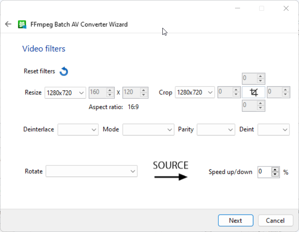Open the Crop preset dropdown
299x232 pixels.
pos(195,93)
